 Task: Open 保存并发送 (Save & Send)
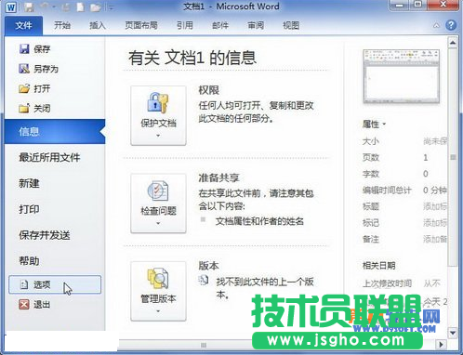pyautogui.click(x=45, y=235)
